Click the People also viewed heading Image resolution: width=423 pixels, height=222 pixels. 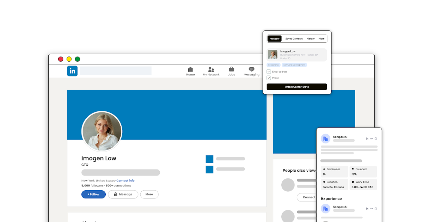pos(300,171)
